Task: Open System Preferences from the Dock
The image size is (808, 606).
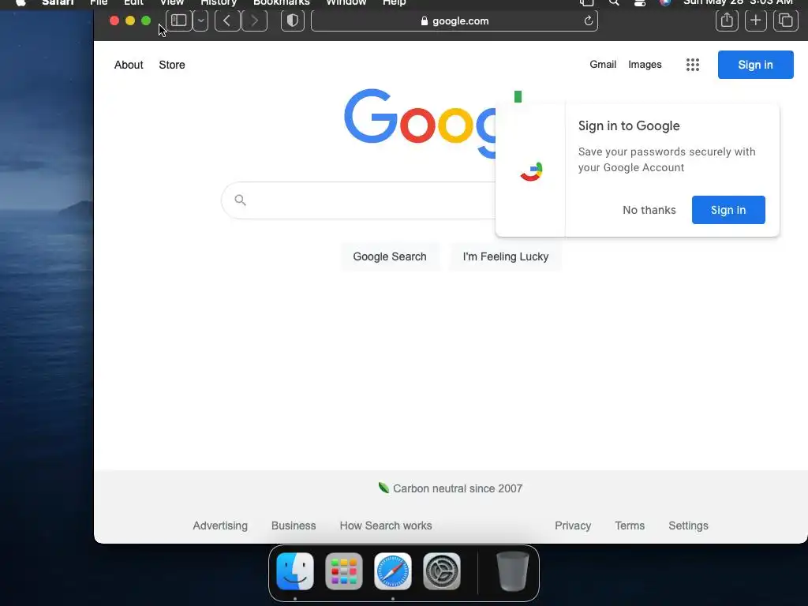Action: 442,571
